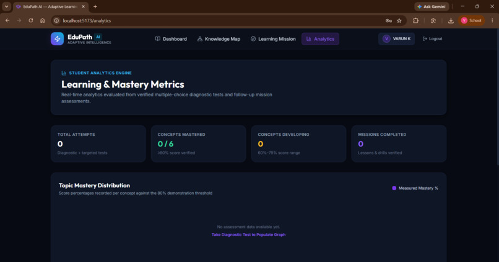Image resolution: width=499 pixels, height=262 pixels.
Task: Open the Knowledge Map page
Action: 219,39
